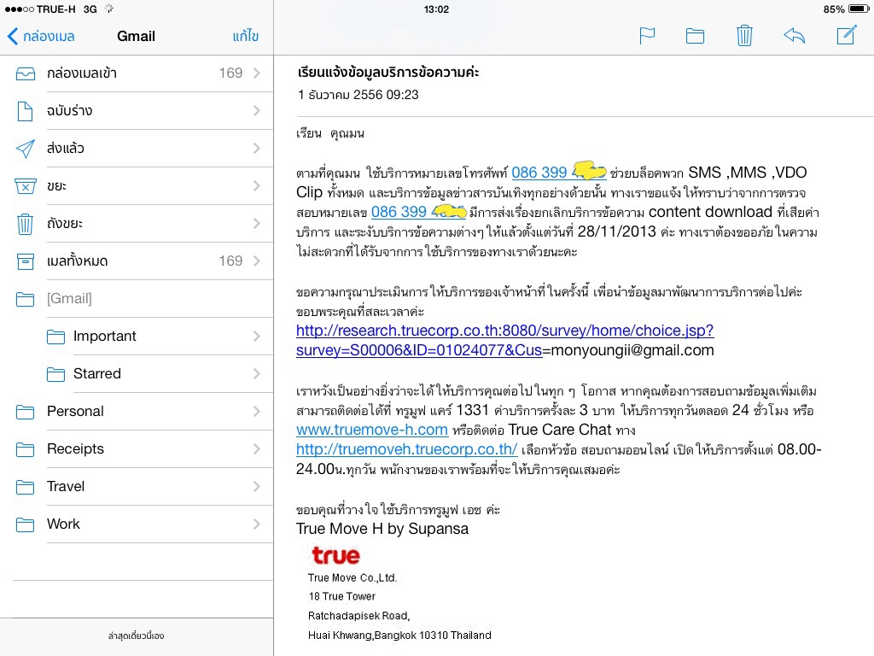
Task: Tap the trash can icon beside ถังขยะ
Action: [25, 224]
